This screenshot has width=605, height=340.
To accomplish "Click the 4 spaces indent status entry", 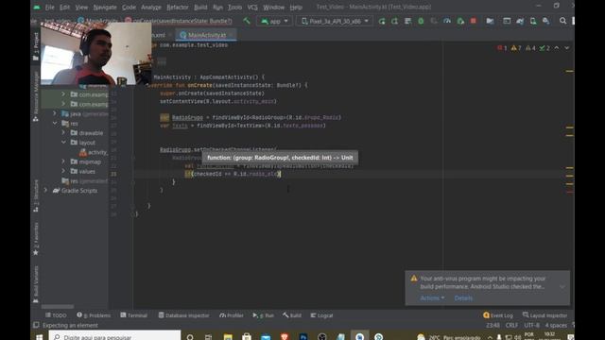I will click(556, 325).
